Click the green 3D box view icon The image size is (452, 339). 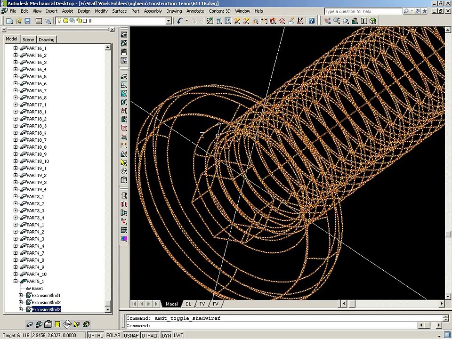(373, 21)
